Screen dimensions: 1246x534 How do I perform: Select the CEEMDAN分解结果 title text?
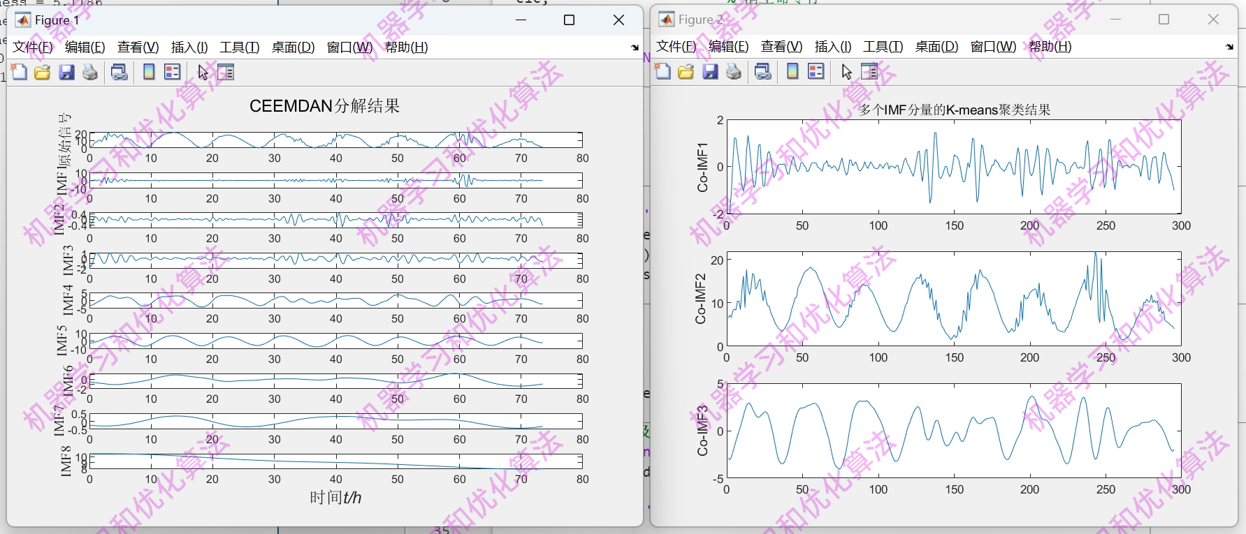pos(325,106)
